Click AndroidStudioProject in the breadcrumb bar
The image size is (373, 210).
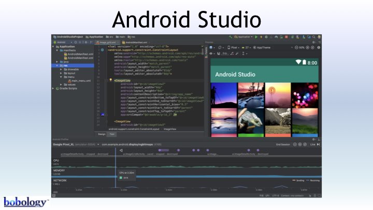68,37
